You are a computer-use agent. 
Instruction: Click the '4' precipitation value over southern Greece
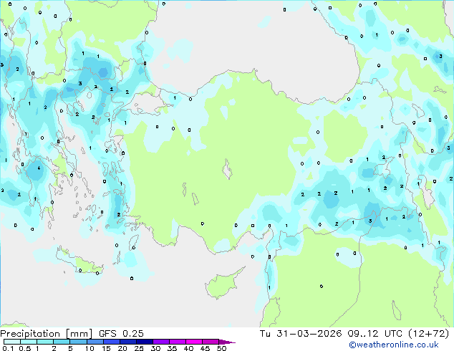pos(39,168)
